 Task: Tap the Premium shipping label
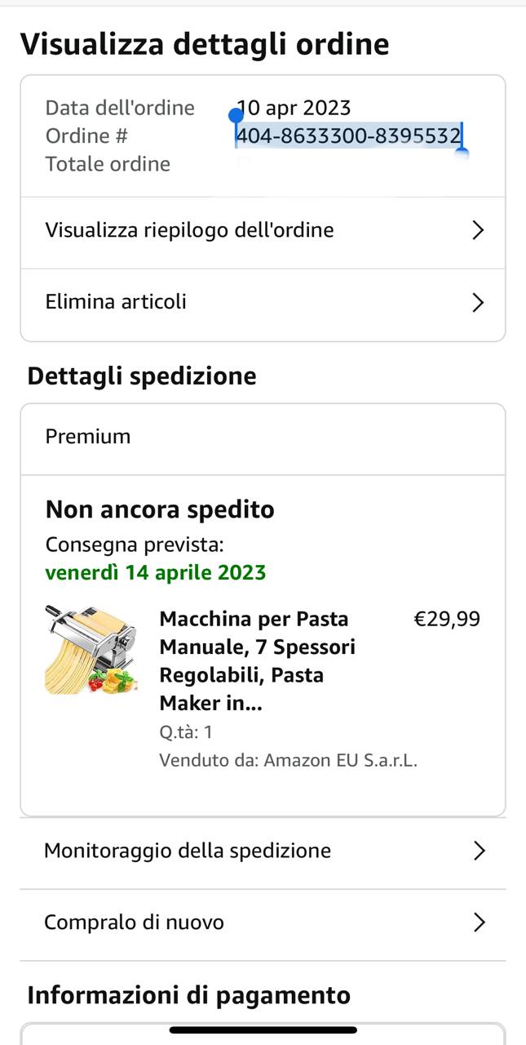(x=88, y=436)
